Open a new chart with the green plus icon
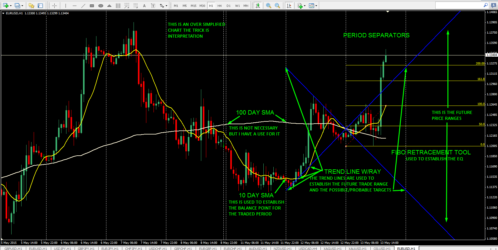Screen dimensions: 498x250 6,6
